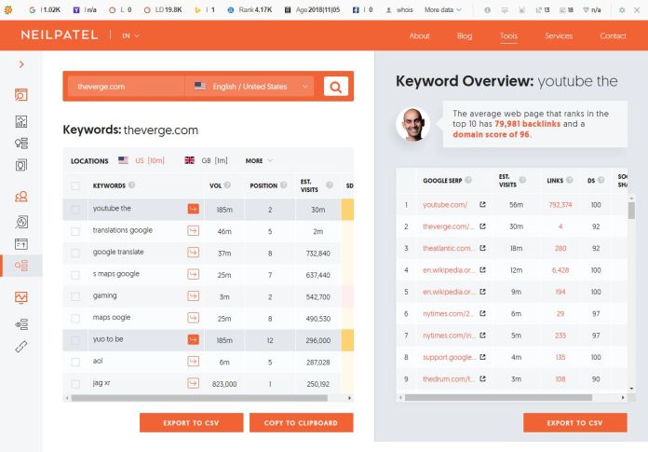Viewport: 648px width, 452px height.
Task: Expand the More data toolbar dropdown
Action: point(442,10)
